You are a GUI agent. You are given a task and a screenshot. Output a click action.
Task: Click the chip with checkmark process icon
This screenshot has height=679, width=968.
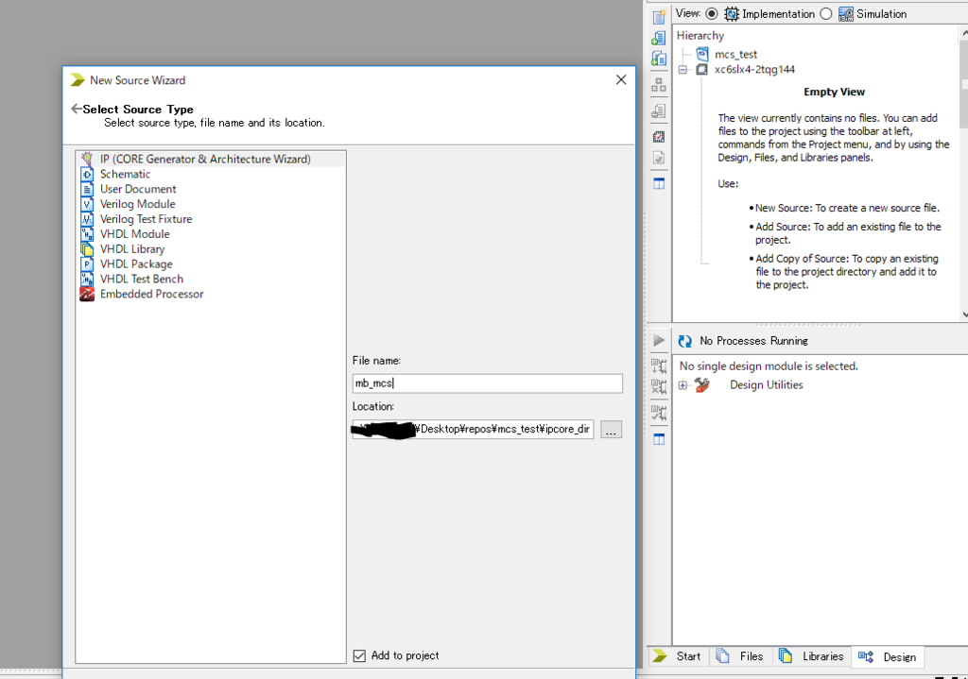(x=659, y=413)
